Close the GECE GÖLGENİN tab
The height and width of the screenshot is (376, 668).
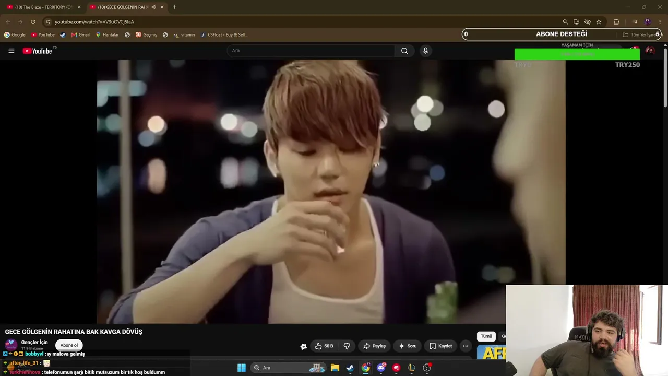coord(162,7)
